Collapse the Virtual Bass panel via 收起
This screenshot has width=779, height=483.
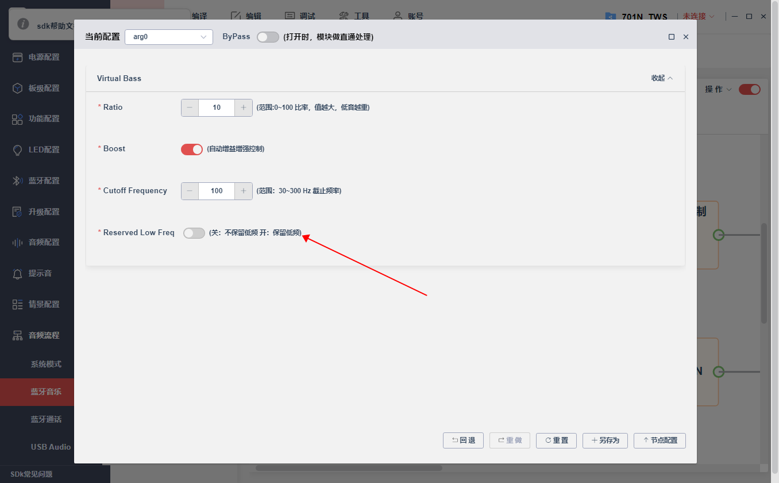coord(662,78)
